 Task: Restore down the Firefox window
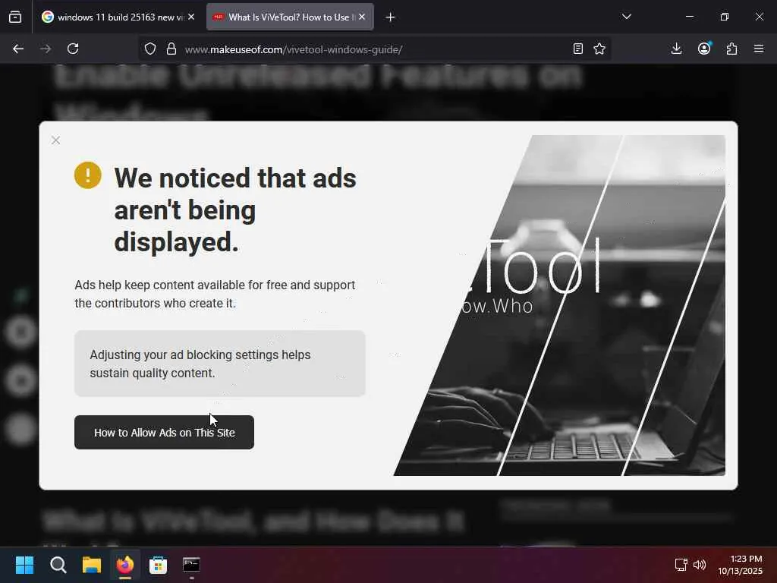(x=725, y=17)
